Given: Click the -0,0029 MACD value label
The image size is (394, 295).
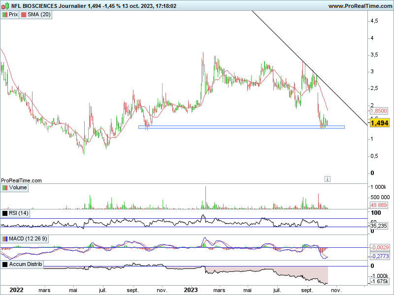Looking at the screenshot, I should (380, 247).
